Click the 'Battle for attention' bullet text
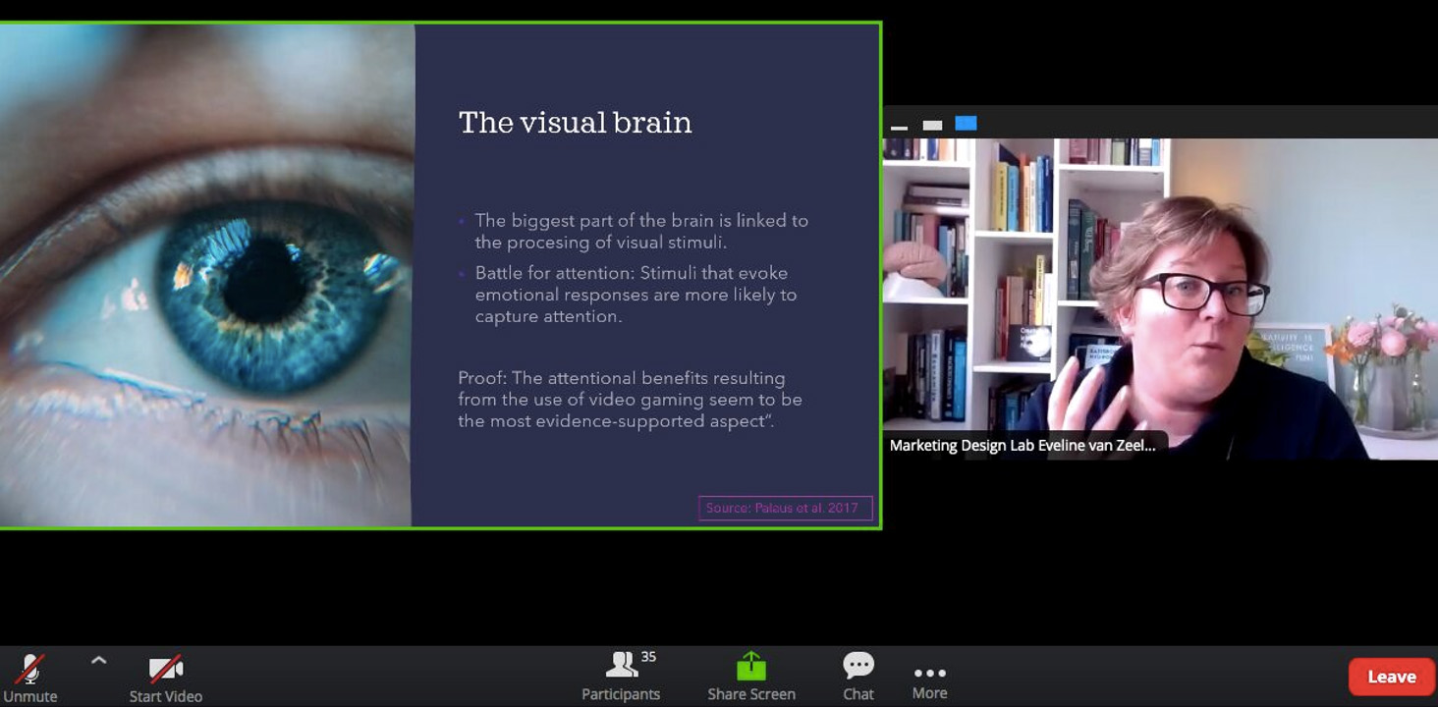 tap(636, 295)
